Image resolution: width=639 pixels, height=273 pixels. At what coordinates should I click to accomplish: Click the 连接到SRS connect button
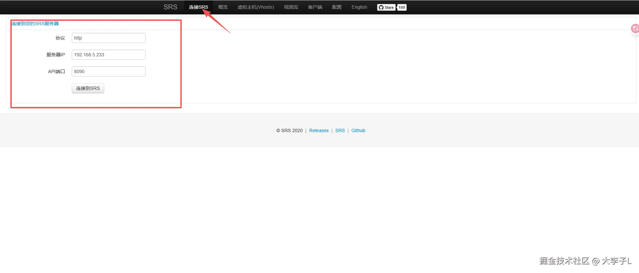[x=88, y=88]
